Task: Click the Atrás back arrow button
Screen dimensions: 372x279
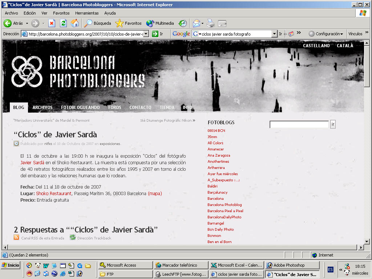Action: 8,23
